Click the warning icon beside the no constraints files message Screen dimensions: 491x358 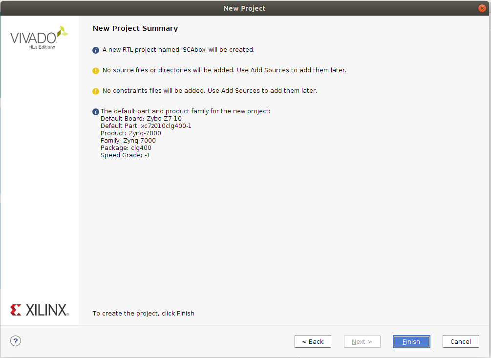tap(96, 91)
